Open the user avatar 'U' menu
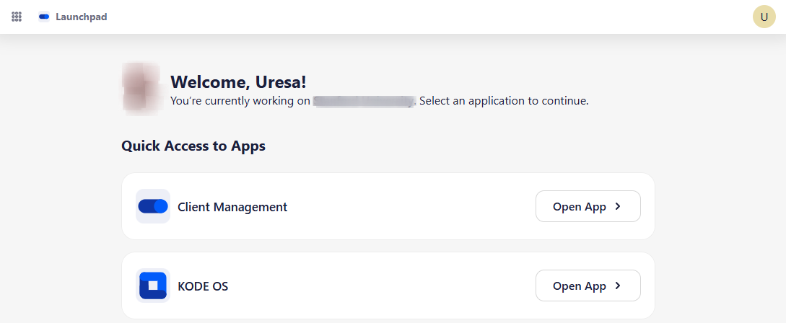This screenshot has height=323, width=786. click(764, 17)
